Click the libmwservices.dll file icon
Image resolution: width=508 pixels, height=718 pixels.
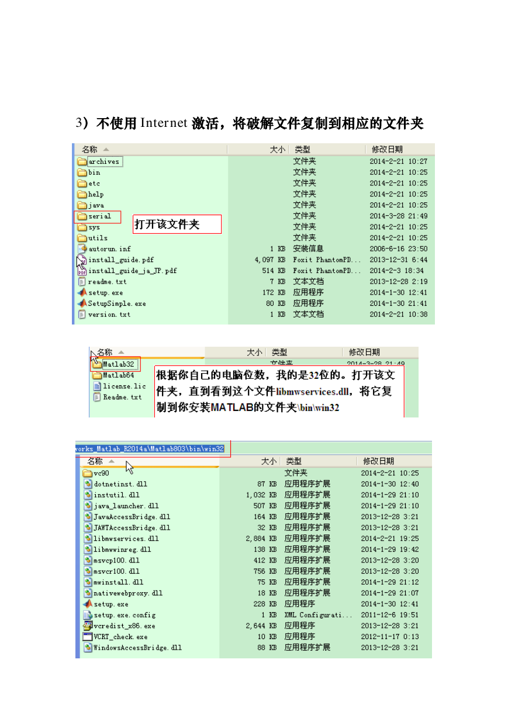(88, 538)
